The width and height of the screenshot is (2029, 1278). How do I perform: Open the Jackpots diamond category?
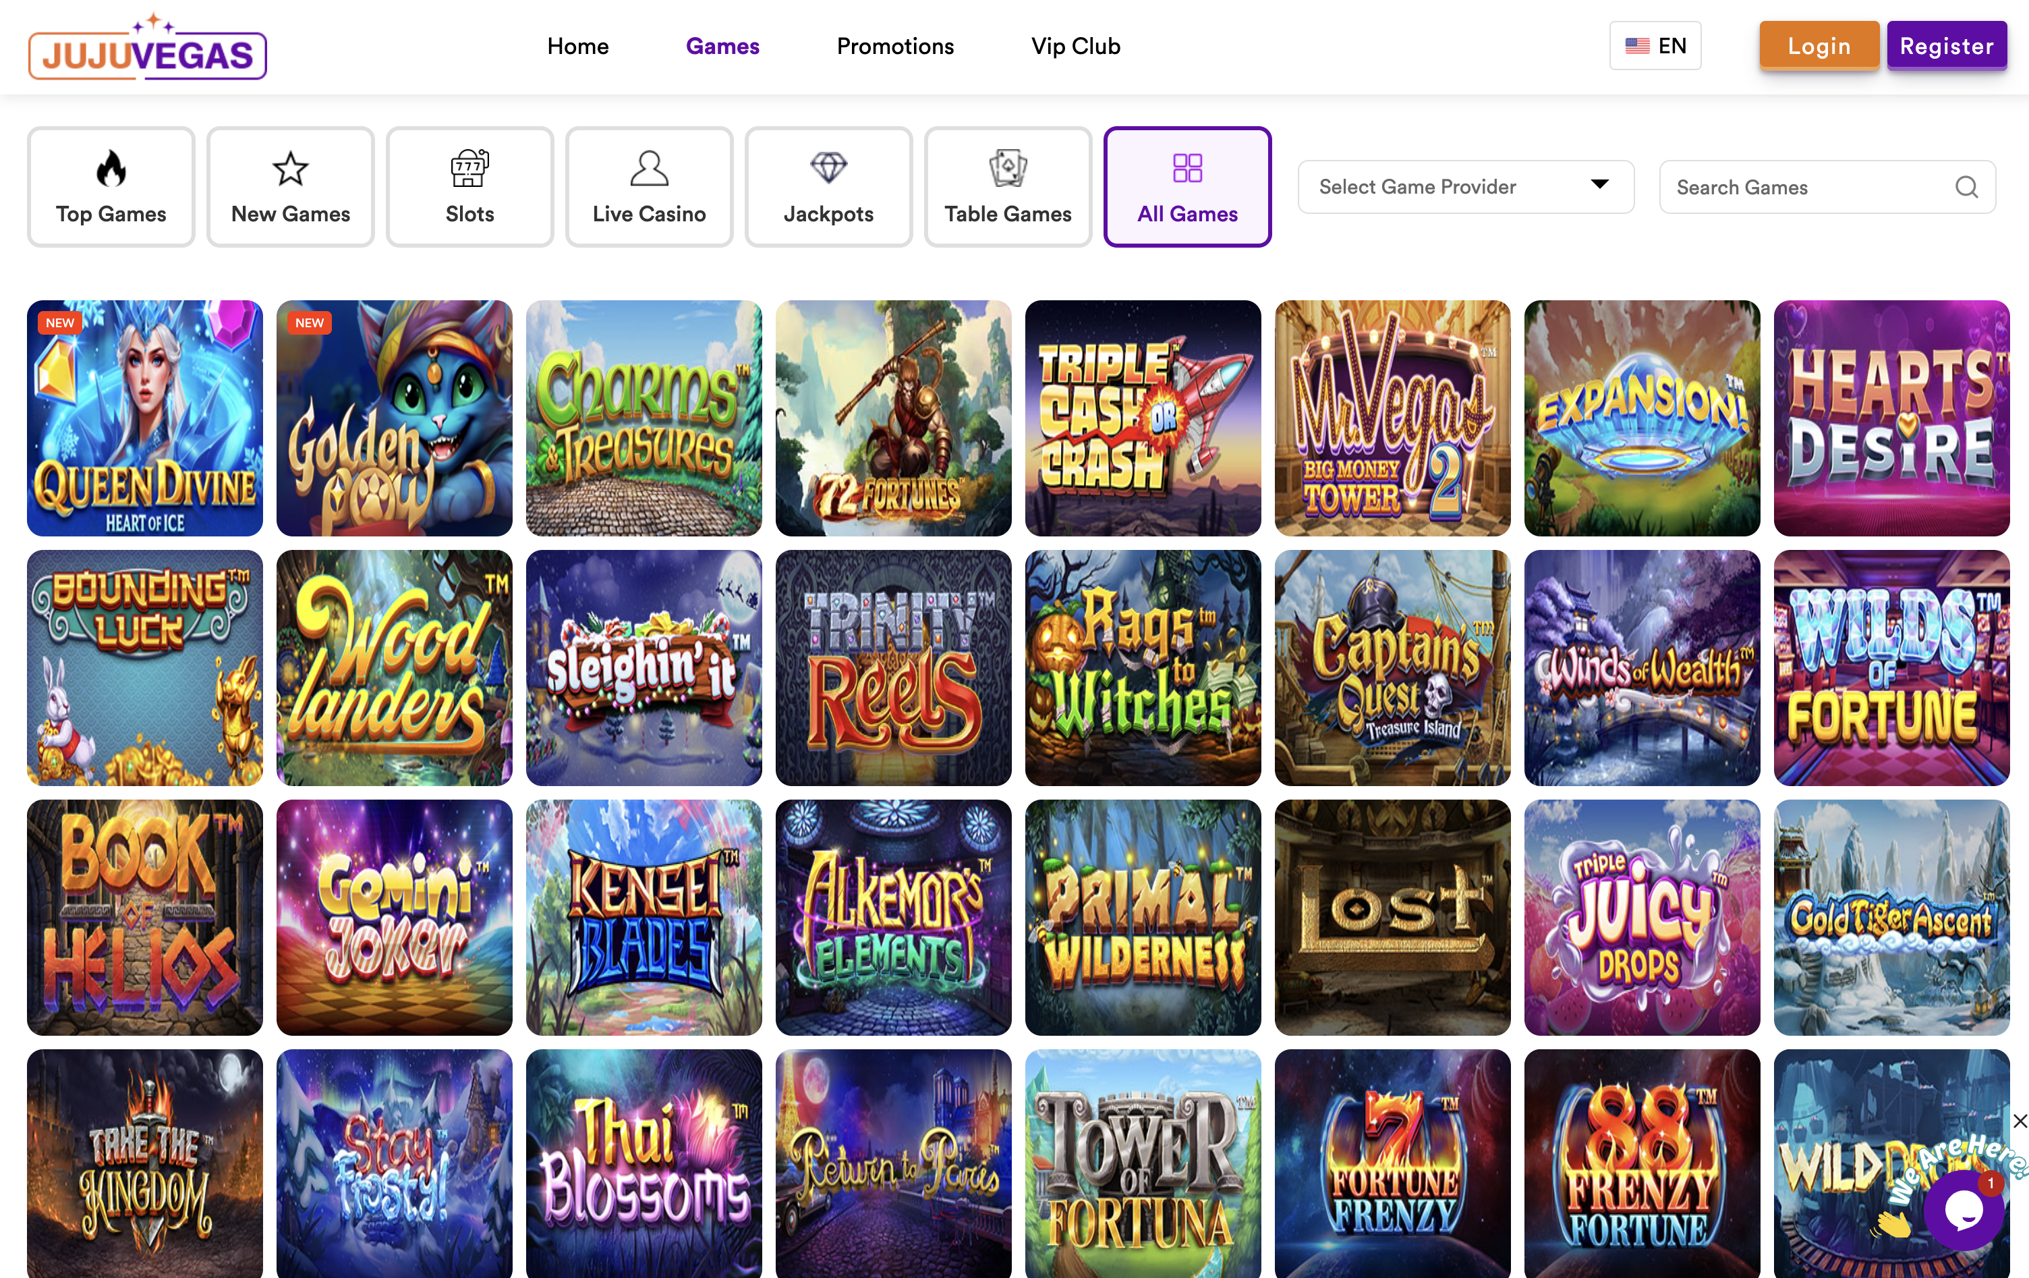click(829, 187)
